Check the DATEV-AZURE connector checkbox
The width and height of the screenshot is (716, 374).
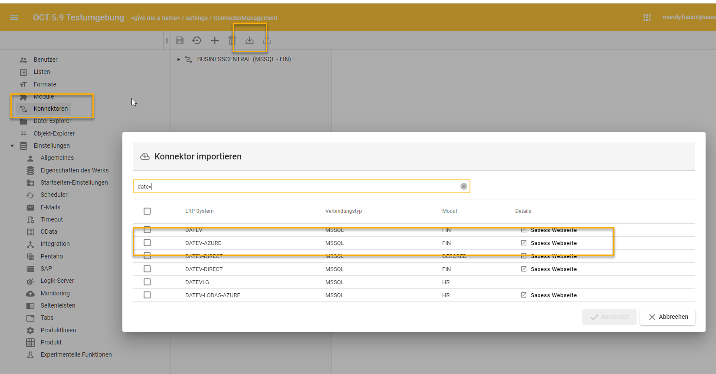click(147, 243)
